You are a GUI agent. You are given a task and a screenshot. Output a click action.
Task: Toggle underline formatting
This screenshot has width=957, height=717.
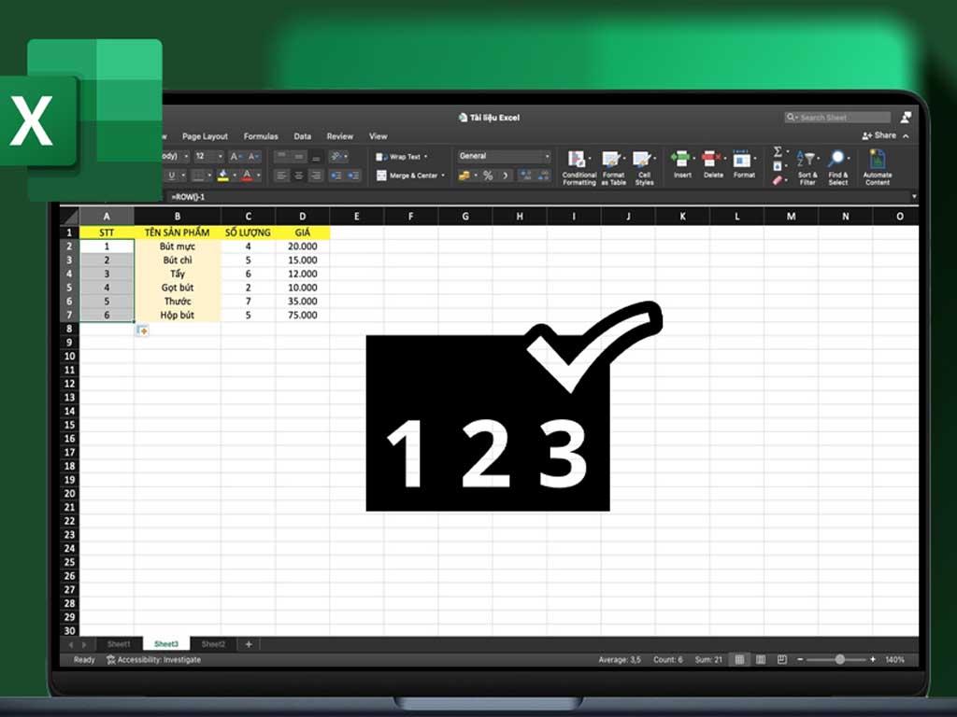pyautogui.click(x=172, y=175)
